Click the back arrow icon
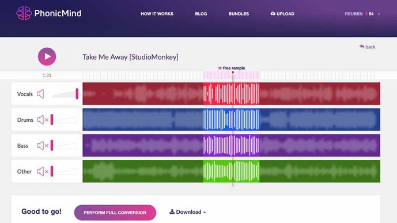The width and height of the screenshot is (397, 223). click(x=362, y=47)
